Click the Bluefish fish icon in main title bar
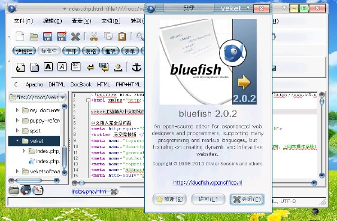337x221 pixels. 12,8
